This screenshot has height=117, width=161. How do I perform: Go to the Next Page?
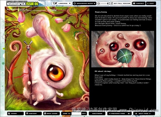144,113
